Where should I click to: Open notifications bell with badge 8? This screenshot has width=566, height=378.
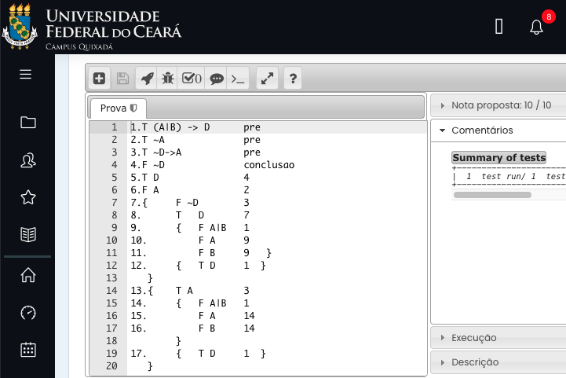click(537, 27)
